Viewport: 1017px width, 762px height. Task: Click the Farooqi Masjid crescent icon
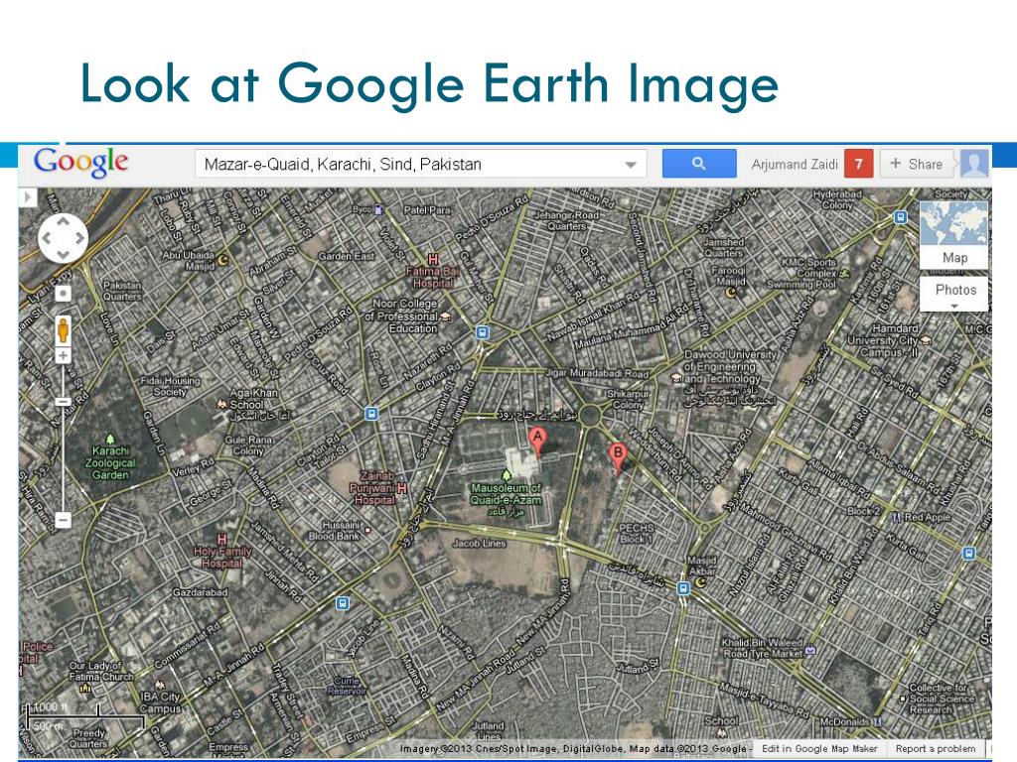click(x=731, y=293)
